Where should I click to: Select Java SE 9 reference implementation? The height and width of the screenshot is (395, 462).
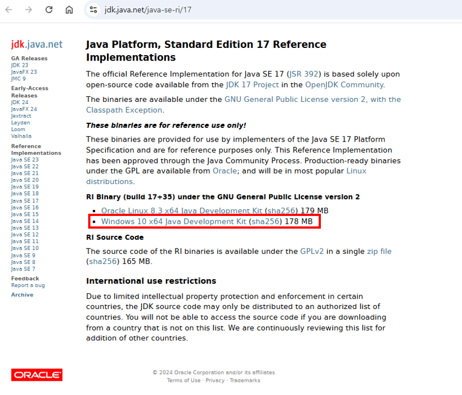23,255
